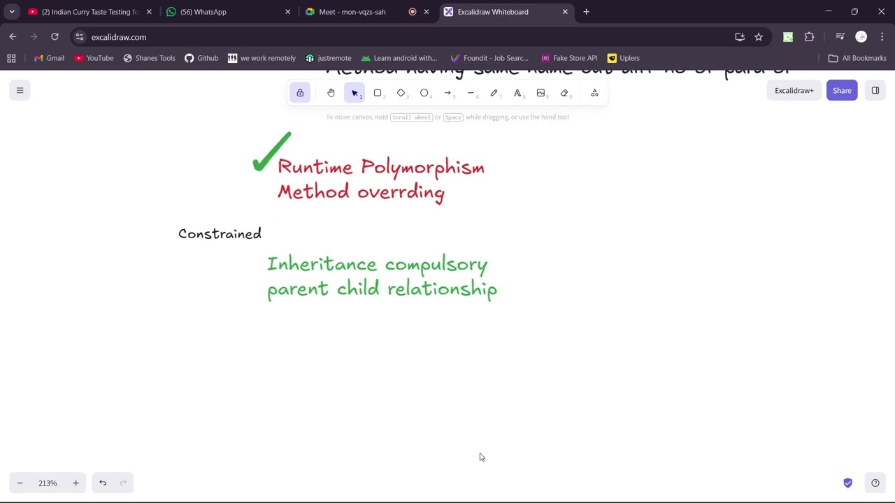Open the Help question mark icon

click(875, 483)
